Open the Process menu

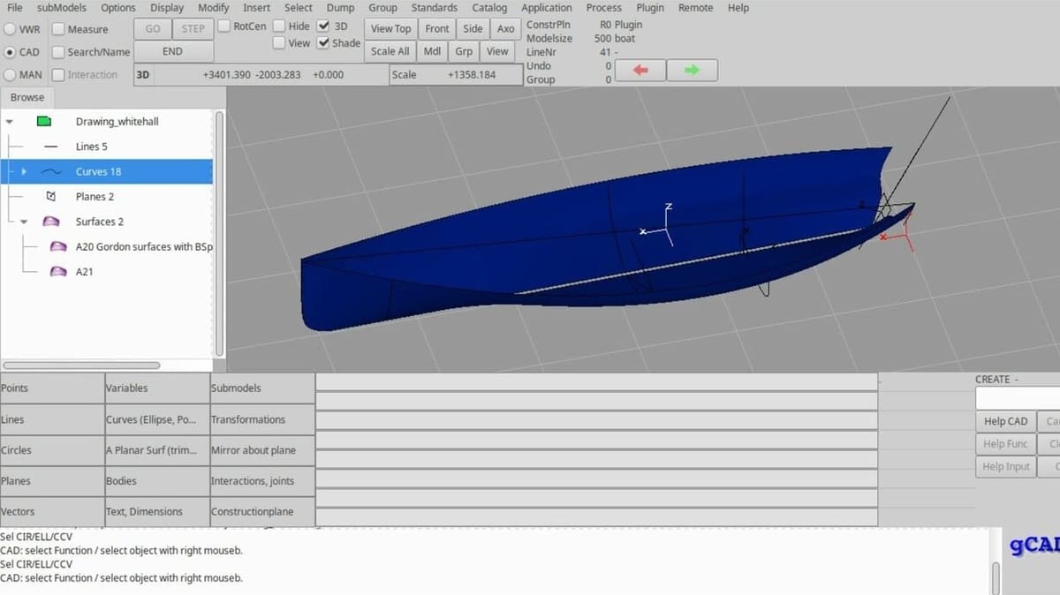point(604,8)
